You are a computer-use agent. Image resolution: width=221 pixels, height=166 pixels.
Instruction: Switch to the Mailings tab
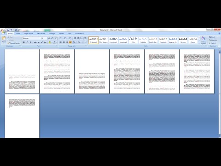[52, 33]
